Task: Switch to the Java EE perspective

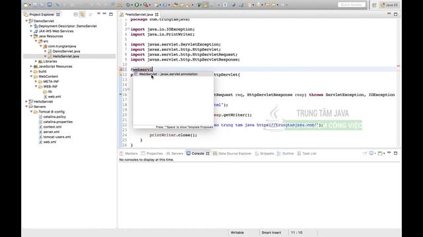Action: pyautogui.click(x=389, y=5)
